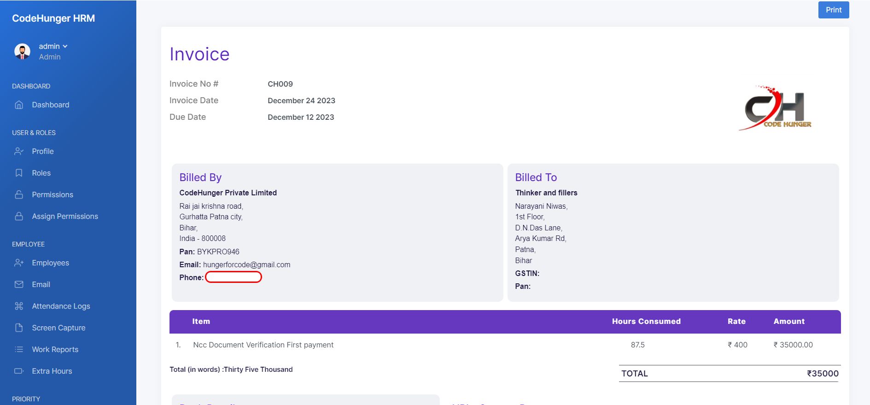Click the Extra Hours battery icon
The height and width of the screenshot is (405, 870).
tap(19, 371)
